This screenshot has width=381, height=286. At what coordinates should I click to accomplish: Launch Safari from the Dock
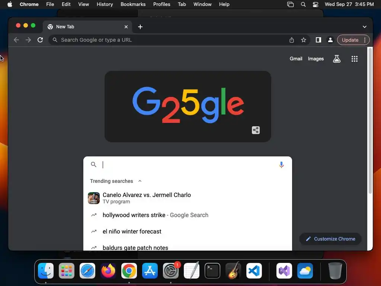(87, 271)
